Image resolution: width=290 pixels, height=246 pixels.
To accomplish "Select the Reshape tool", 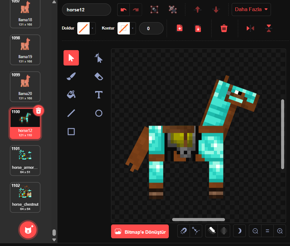I will tap(99, 58).
